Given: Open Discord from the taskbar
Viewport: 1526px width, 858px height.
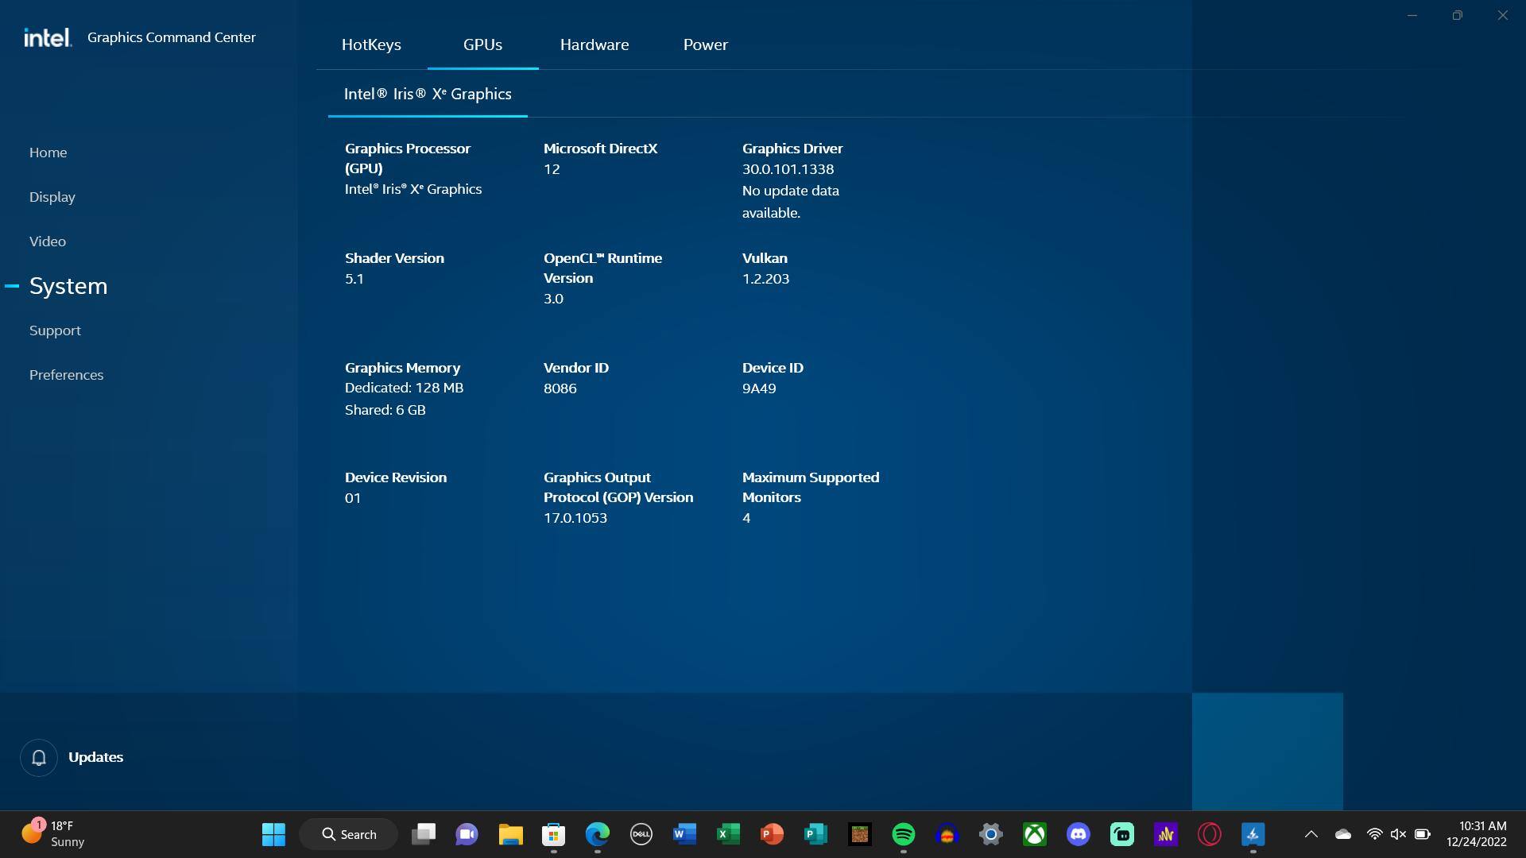Looking at the screenshot, I should tap(1078, 834).
